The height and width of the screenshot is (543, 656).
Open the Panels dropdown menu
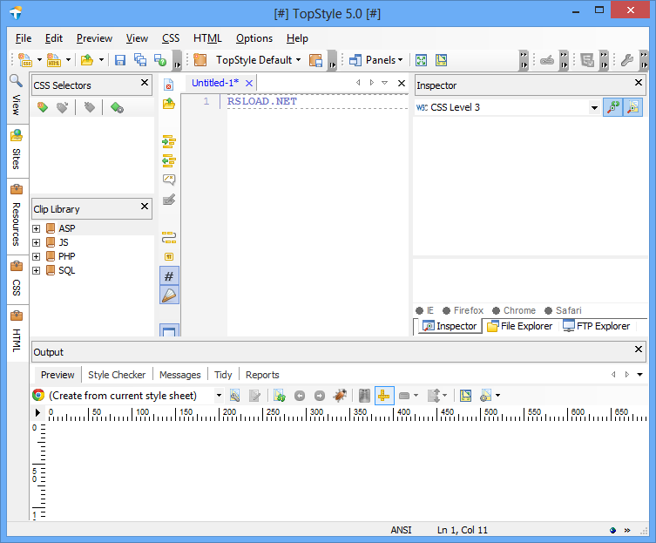click(375, 60)
